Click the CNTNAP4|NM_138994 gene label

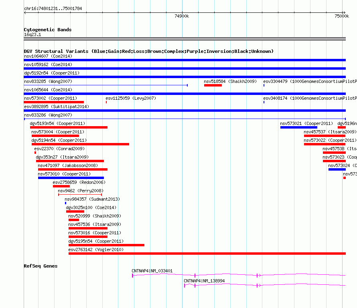204,281
